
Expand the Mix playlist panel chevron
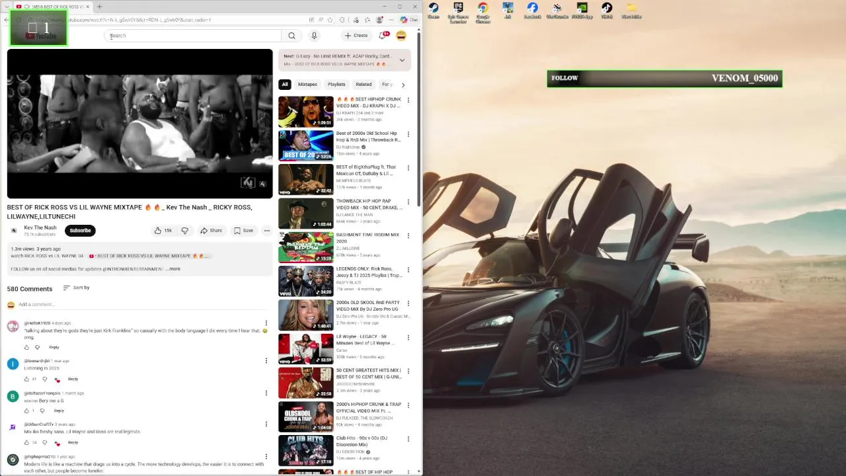click(402, 60)
